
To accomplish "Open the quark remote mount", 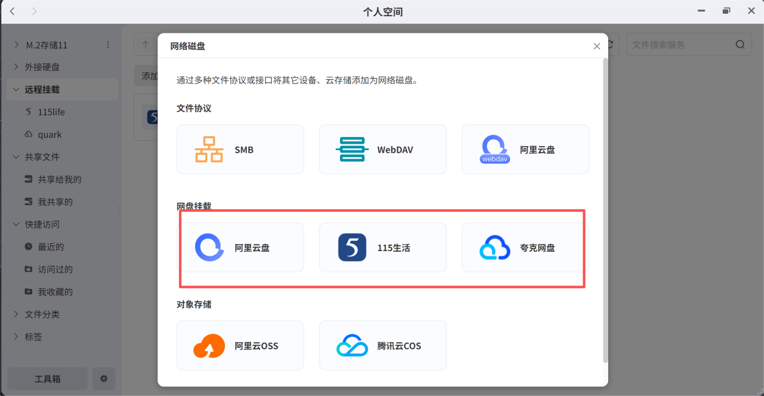I will (x=50, y=135).
